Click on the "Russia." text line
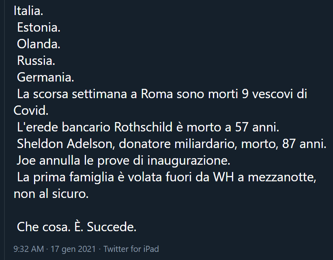 pos(36,61)
